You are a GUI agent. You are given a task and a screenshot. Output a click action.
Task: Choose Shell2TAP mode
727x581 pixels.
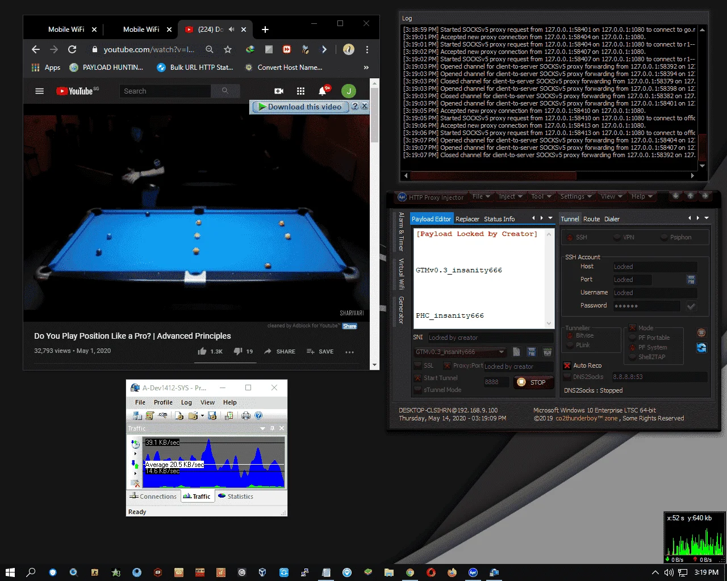coord(647,357)
